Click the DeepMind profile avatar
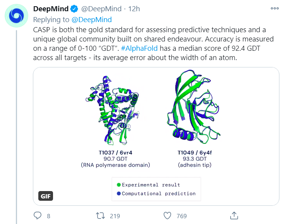 [x=17, y=16]
